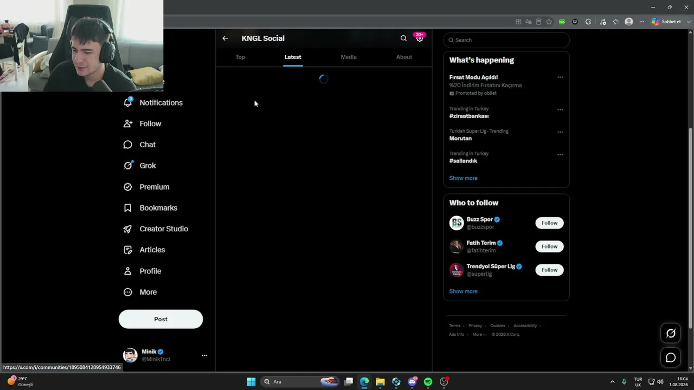Open the Windows Start menu
694x390 pixels.
point(251,382)
